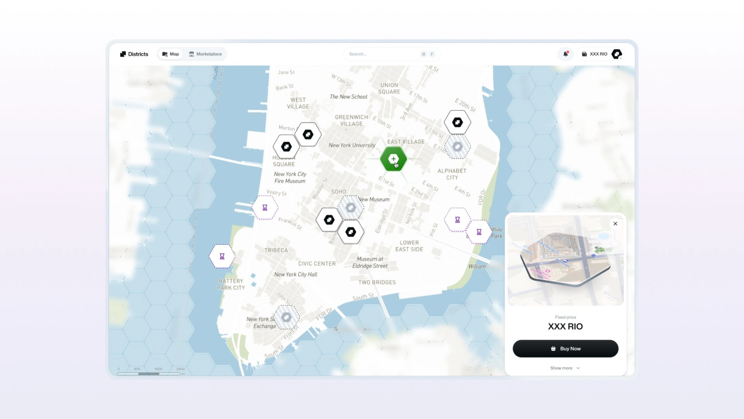This screenshot has width=744, height=419.
Task: Click the striped hexagon below E 20th St marker
Action: point(457,147)
